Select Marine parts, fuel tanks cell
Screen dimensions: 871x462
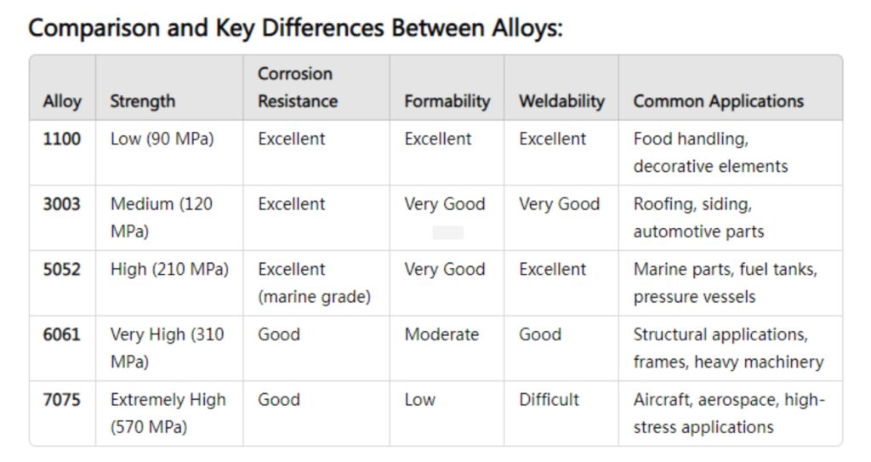click(725, 283)
